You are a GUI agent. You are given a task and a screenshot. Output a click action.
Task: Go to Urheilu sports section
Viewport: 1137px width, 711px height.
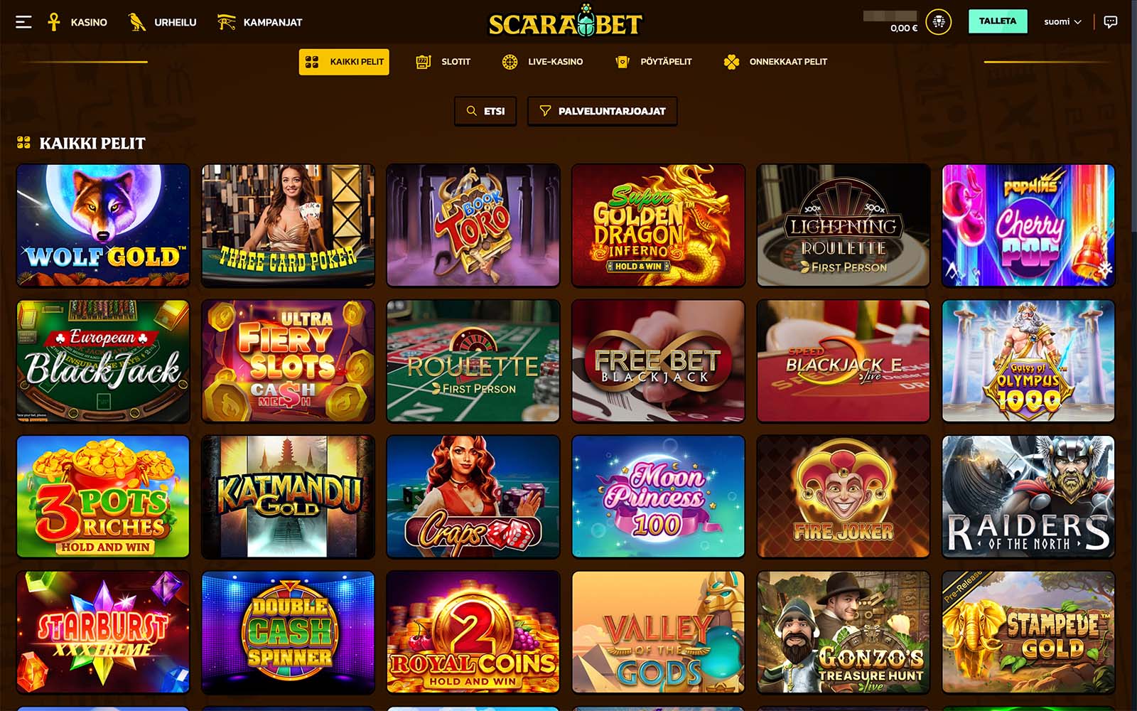[162, 22]
